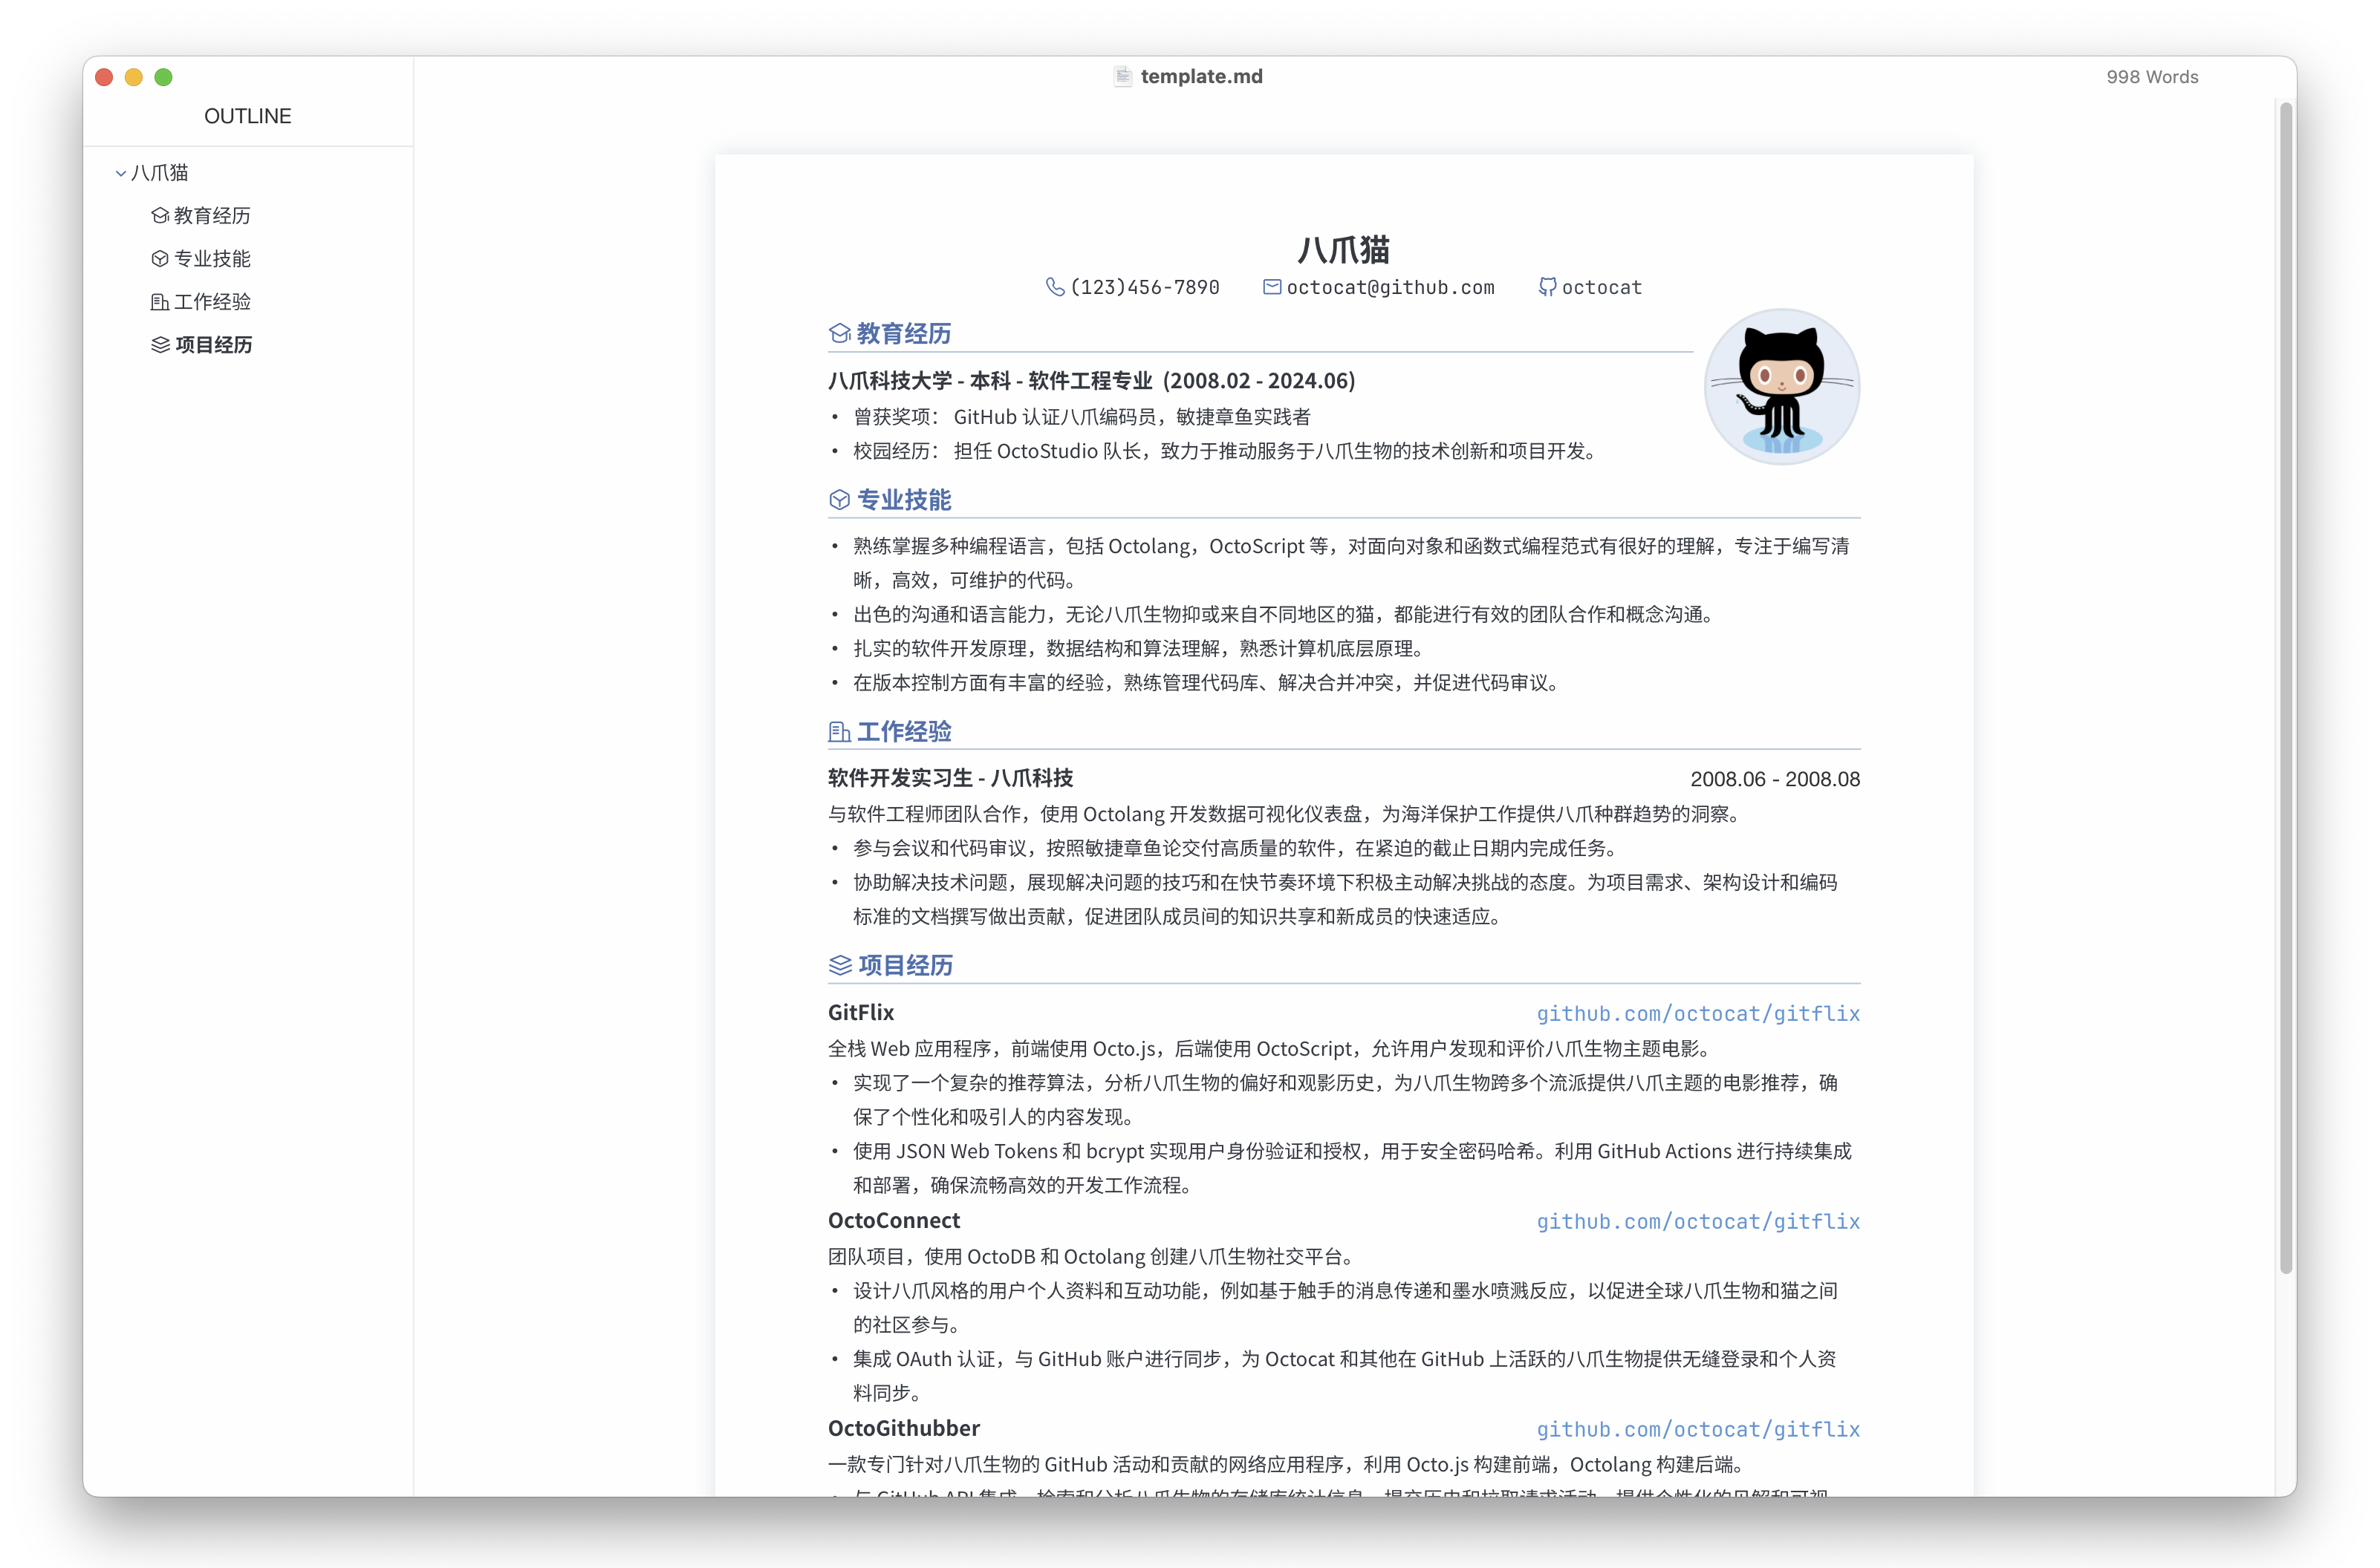Click the phone icon before (123)456-7890
This screenshot has height=1568, width=2380.
point(1056,287)
